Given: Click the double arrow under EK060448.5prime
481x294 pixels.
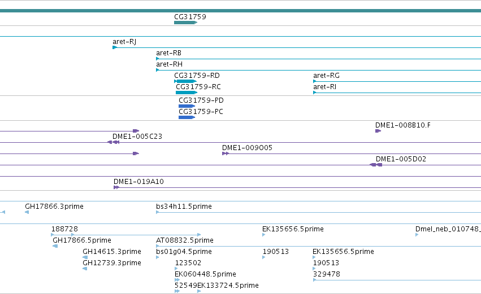Looking at the screenshot, I should [x=177, y=280].
